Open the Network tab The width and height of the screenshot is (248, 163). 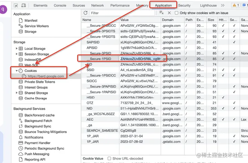pyautogui.click(x=97, y=6)
